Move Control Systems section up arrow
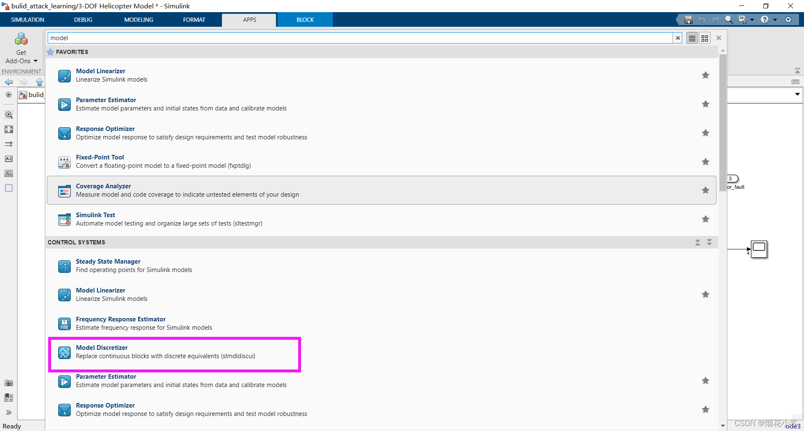Screen dimensions: 804x431 pyautogui.click(x=698, y=242)
